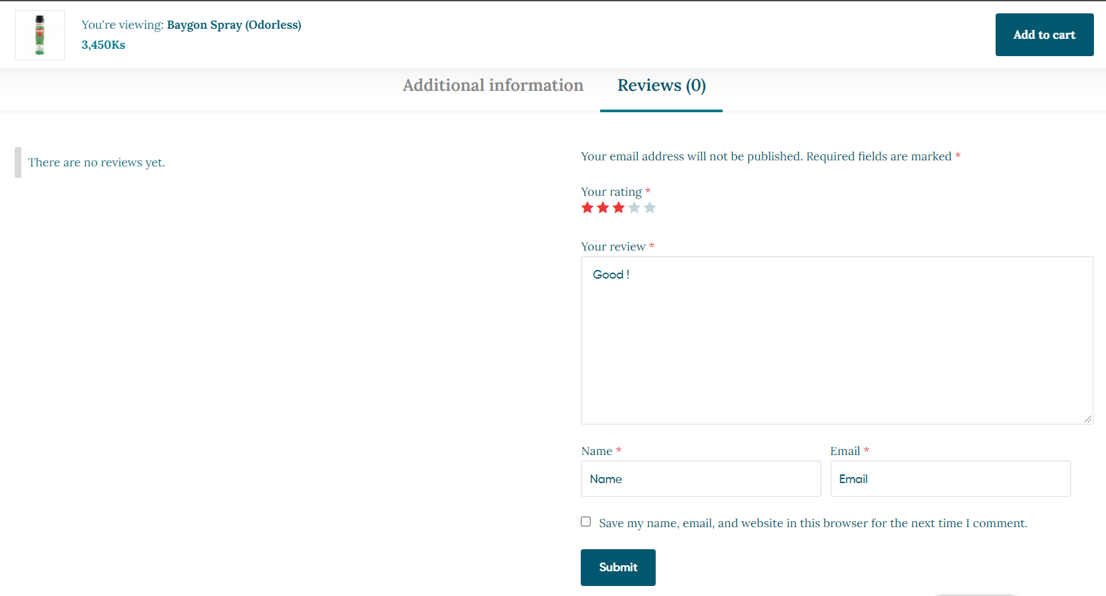This screenshot has width=1106, height=596.
Task: Select the first rating star
Action: point(587,208)
